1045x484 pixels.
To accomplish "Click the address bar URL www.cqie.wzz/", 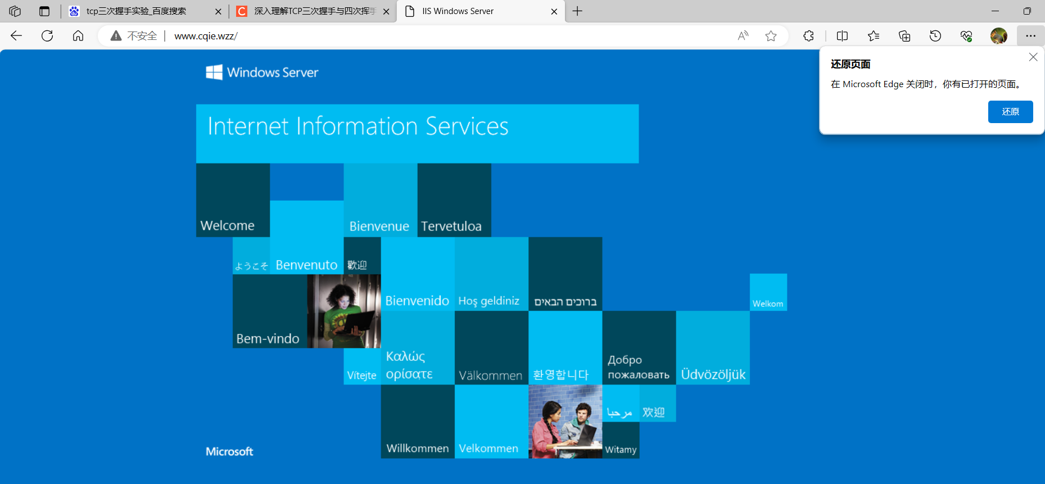I will [206, 36].
